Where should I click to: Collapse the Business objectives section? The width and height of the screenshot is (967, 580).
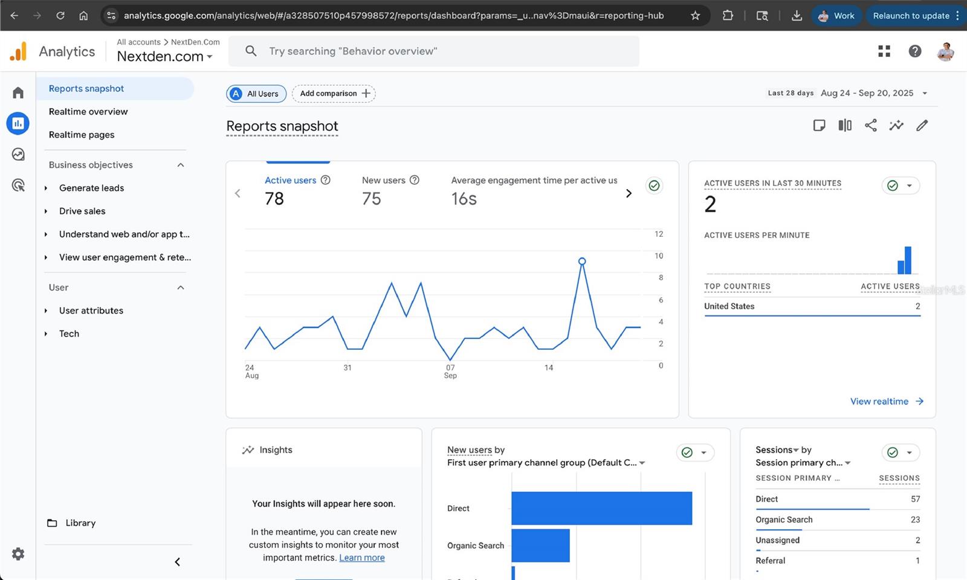(180, 165)
